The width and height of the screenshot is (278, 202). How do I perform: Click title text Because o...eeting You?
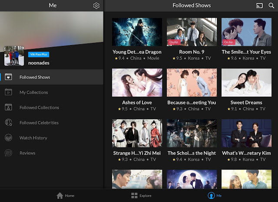click(192, 102)
